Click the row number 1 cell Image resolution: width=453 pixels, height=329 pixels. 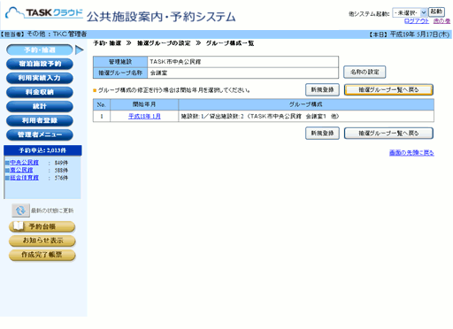tap(102, 116)
